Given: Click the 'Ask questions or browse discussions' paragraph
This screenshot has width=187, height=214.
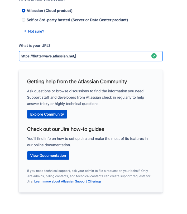Looking at the screenshot, I should [86, 91].
